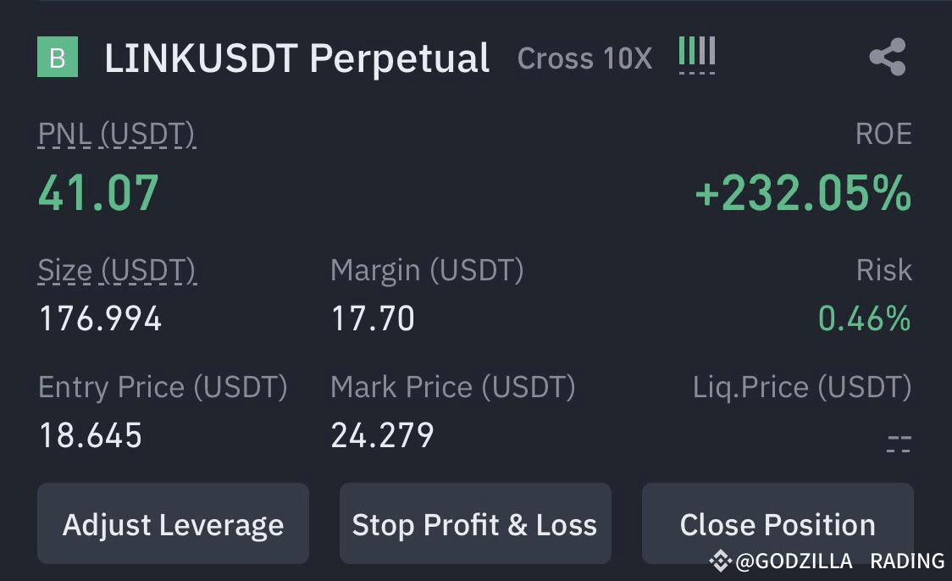Tap the green B buy-side badge
Screen dimensions: 952x581
[58, 57]
